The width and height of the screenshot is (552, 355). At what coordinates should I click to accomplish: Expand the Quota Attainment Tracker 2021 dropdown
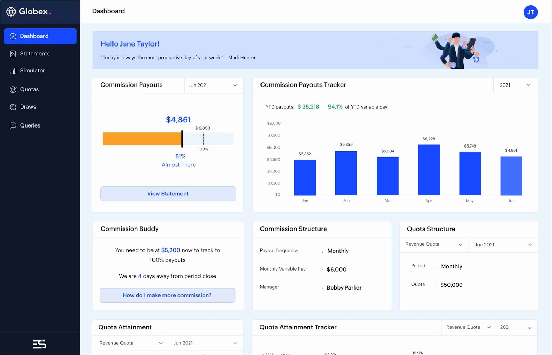516,327
